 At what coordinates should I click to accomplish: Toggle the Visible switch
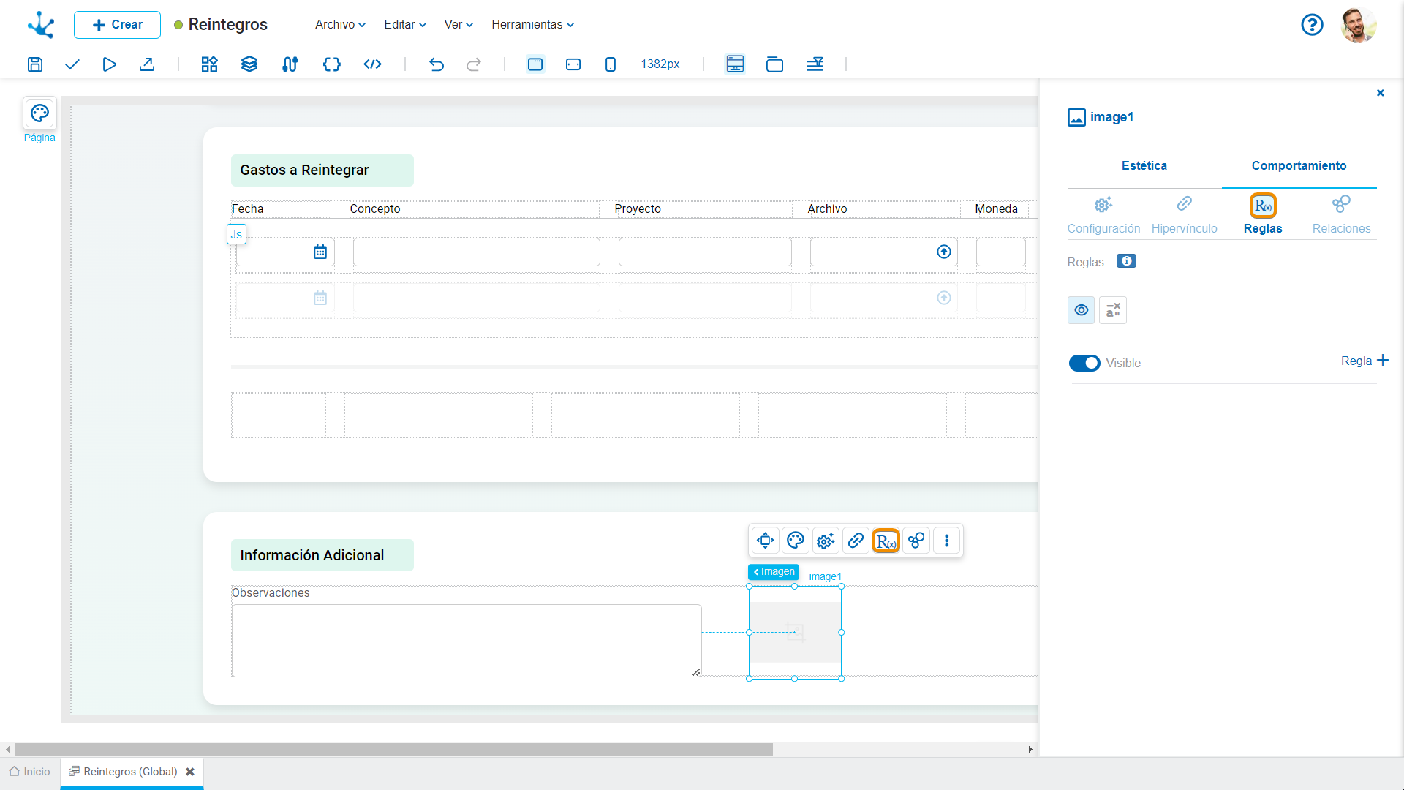pos(1084,363)
